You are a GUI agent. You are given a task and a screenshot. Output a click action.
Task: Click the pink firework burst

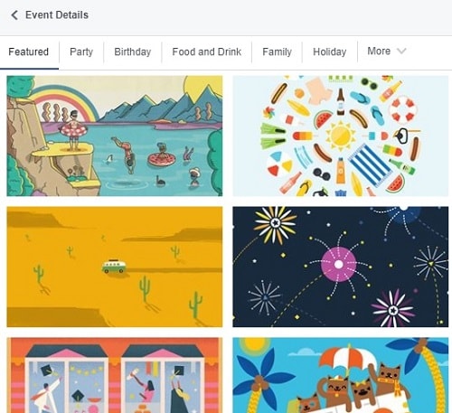pos(339,264)
